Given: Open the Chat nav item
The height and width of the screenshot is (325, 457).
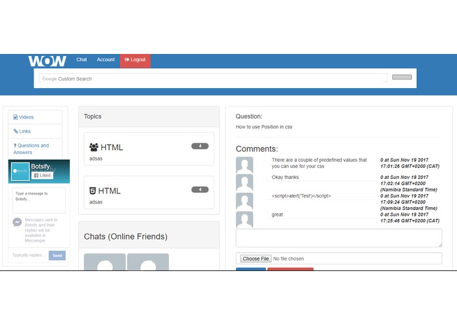Looking at the screenshot, I should coord(82,59).
